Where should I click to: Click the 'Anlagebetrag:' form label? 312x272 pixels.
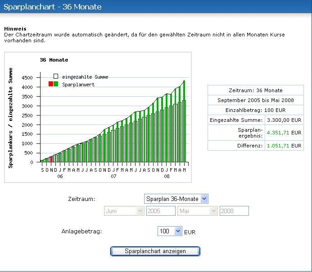tap(81, 231)
